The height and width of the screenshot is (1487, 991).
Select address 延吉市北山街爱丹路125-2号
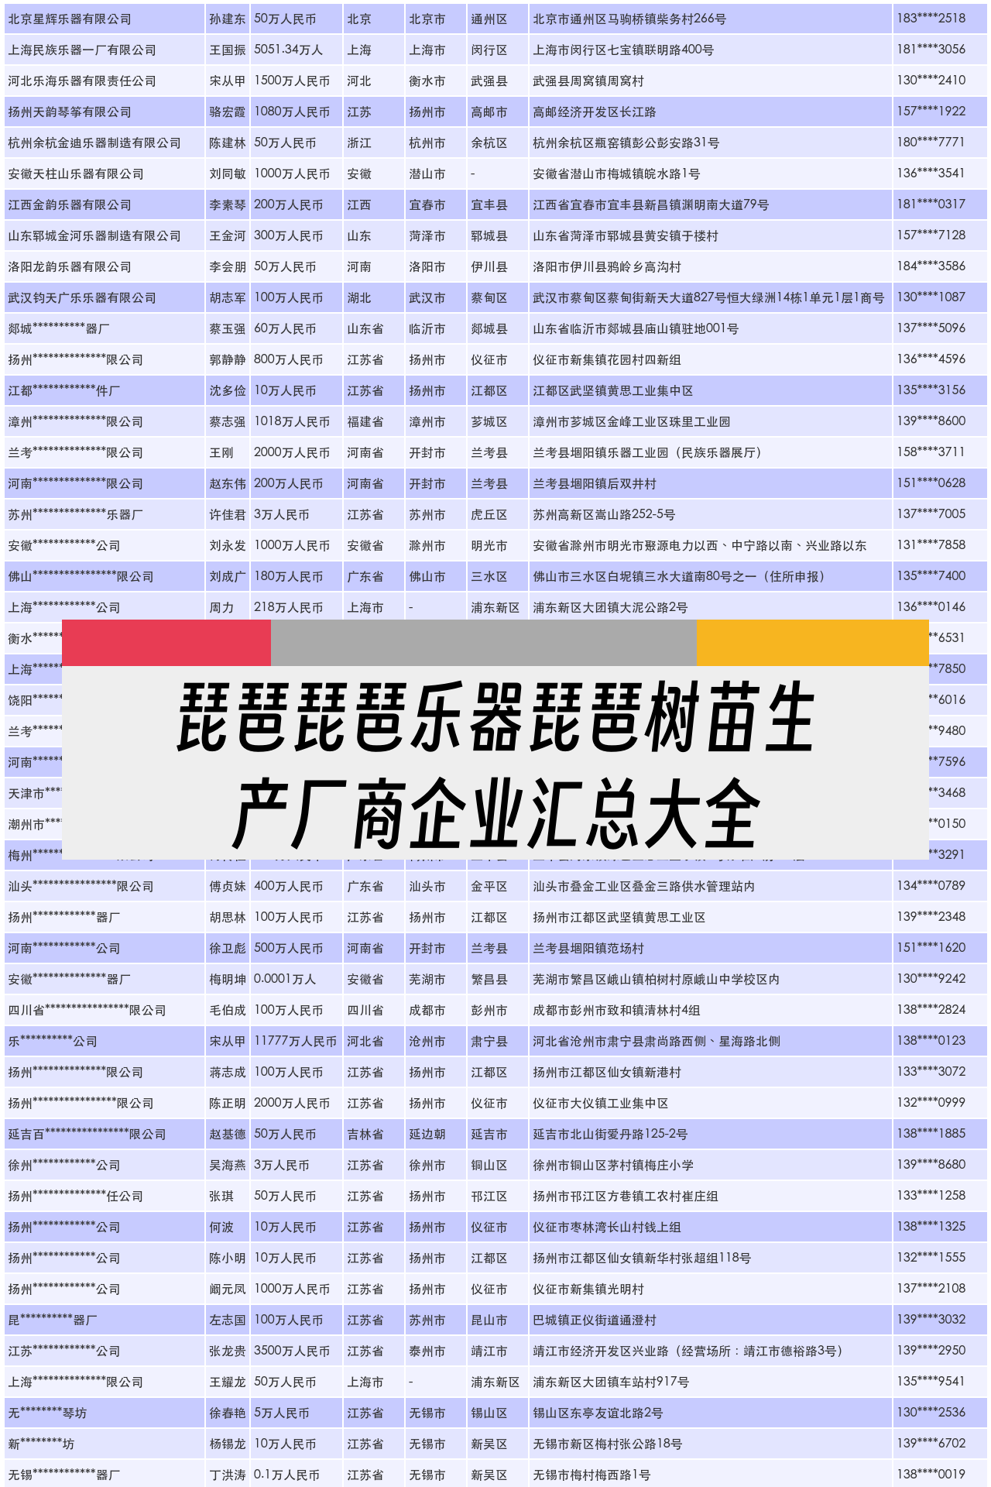click(x=610, y=1134)
